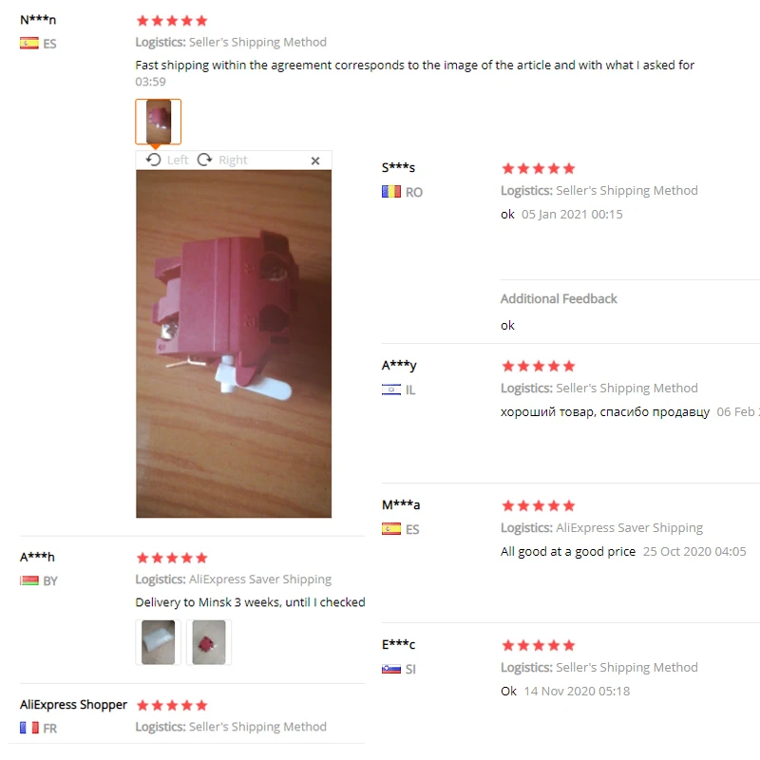Click the Slovenia flag under E***c
Screen dimensions: 760x760
coord(391,669)
